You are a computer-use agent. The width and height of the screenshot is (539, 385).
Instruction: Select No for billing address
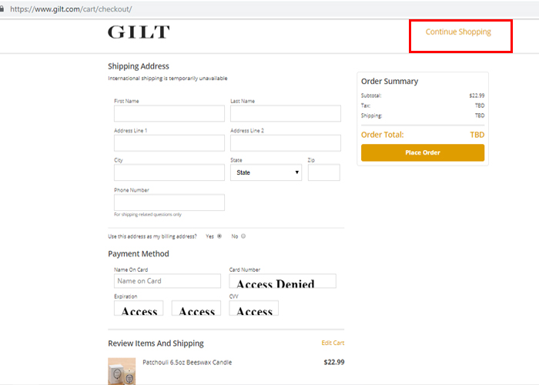tap(243, 236)
